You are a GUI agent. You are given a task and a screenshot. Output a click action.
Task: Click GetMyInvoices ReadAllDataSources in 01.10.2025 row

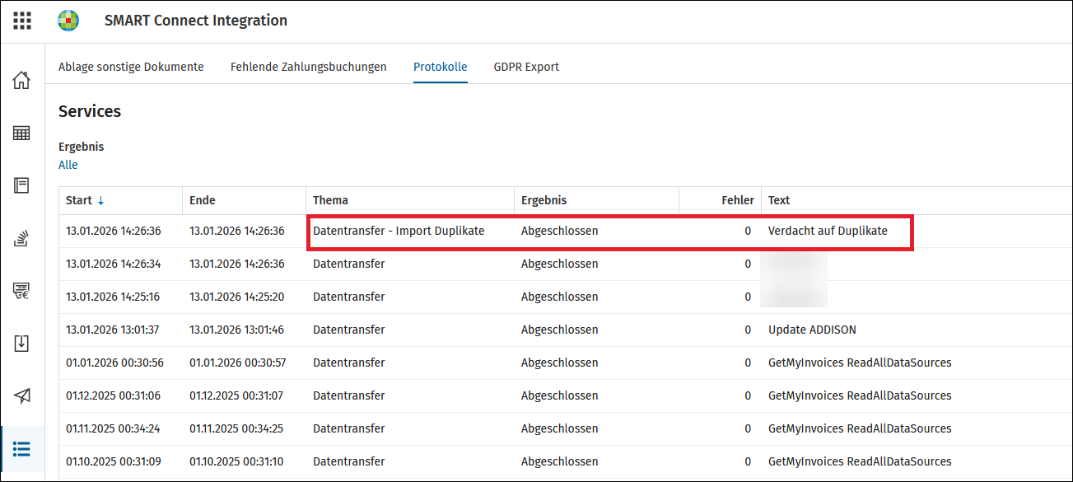click(860, 462)
